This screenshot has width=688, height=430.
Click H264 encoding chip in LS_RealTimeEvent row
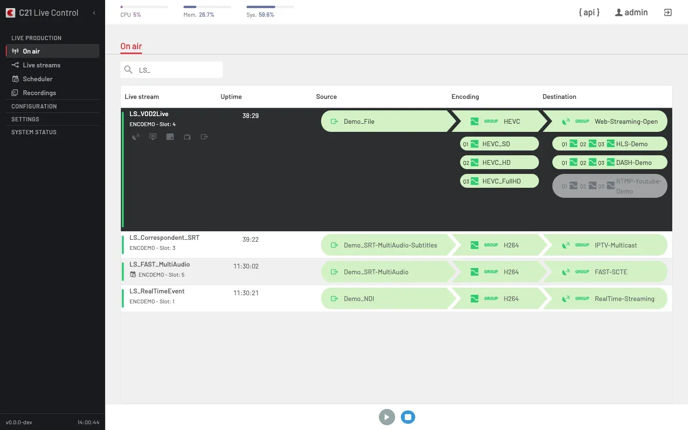497,299
